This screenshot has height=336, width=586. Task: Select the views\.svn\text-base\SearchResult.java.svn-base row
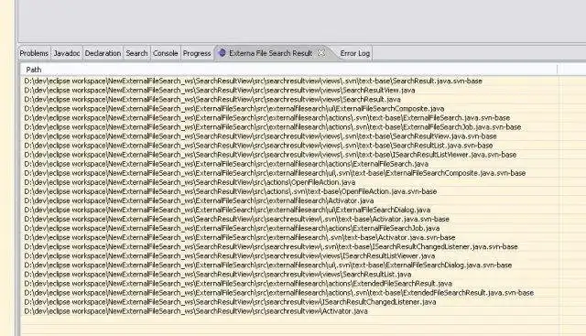coord(288,81)
